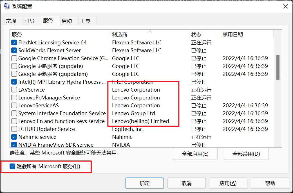This screenshot has width=293, height=193.
Task: Sort by the 禁用日期 column header
Action: tap(247, 35)
